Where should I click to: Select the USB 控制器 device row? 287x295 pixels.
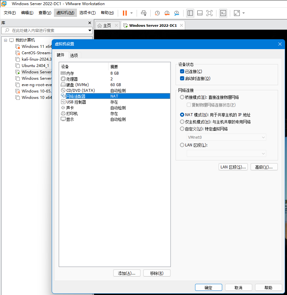(x=115, y=102)
